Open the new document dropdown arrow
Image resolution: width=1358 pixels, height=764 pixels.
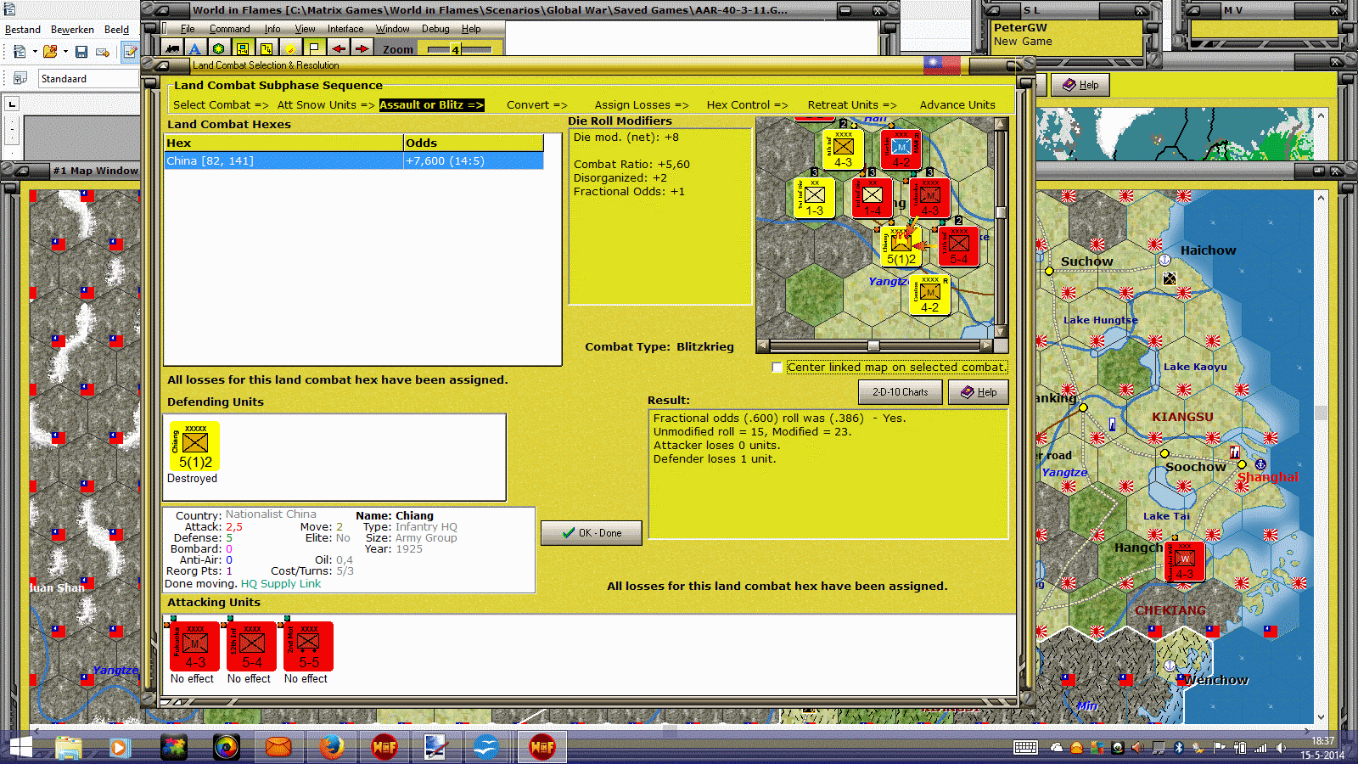[x=35, y=52]
